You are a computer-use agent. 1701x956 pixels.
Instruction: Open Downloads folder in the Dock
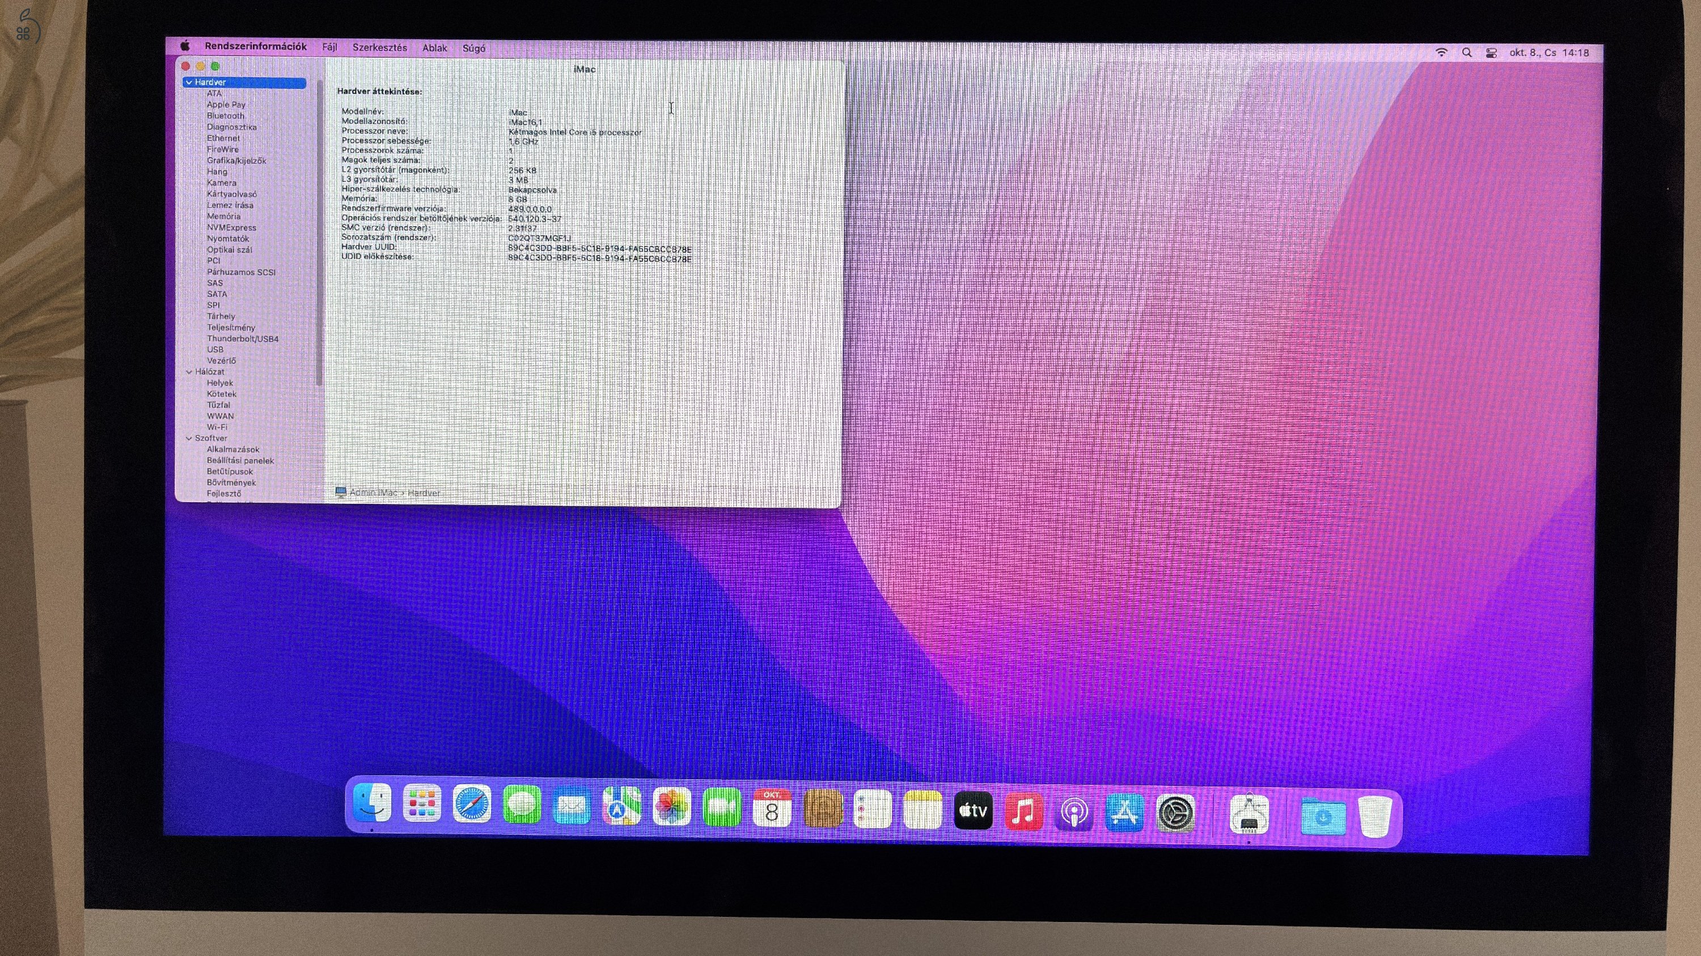click(1323, 816)
